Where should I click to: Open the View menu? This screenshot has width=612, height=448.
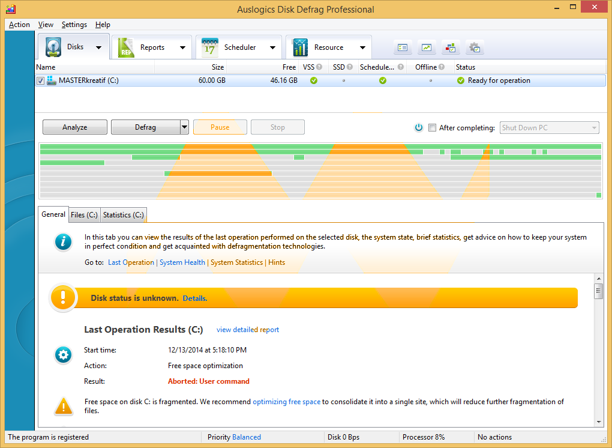click(46, 25)
